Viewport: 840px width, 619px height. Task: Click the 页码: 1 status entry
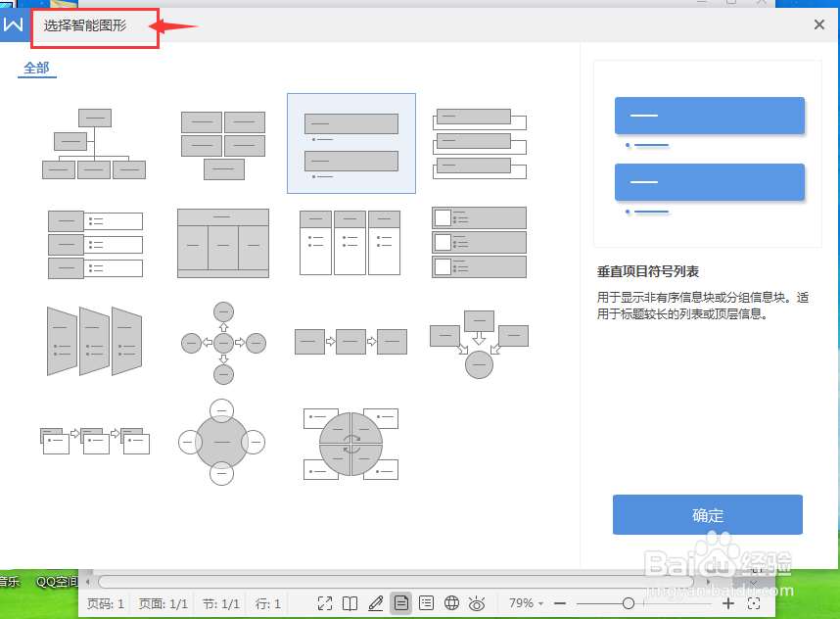pos(106,604)
